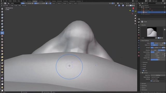Screen dimensions: 166x93
Task: Select the Draw Sharp brush
Action: pyautogui.click(x=2, y=12)
